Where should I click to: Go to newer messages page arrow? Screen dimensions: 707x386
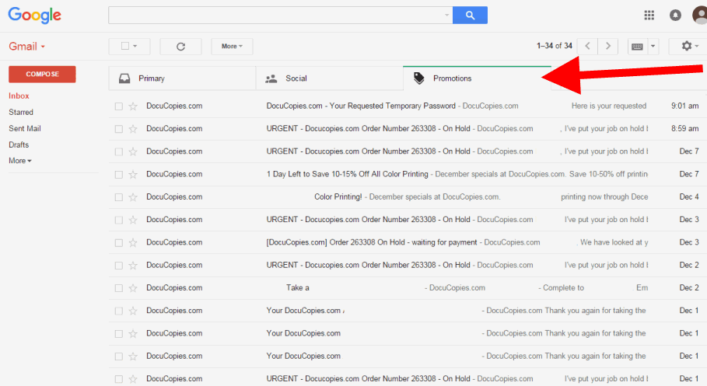coord(588,47)
